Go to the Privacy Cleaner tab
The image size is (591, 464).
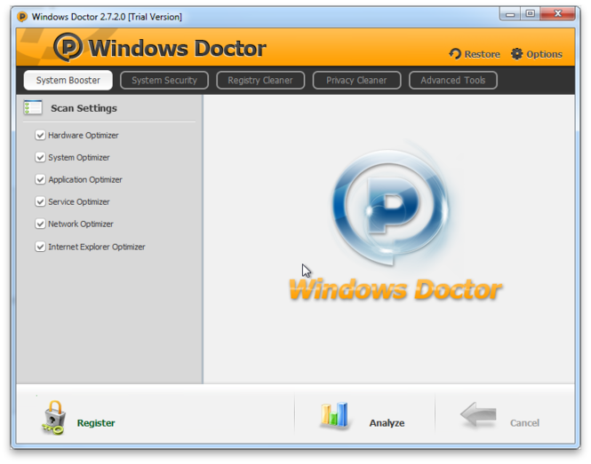[356, 80]
